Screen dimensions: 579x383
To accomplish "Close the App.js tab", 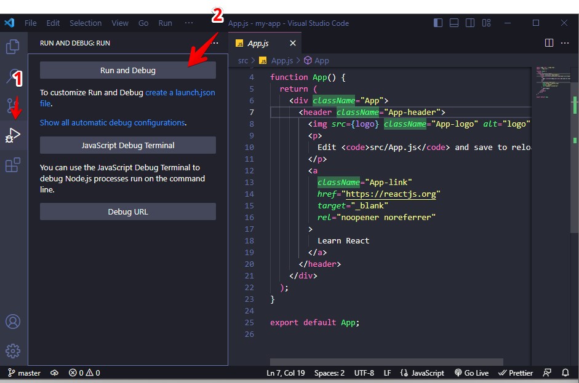I will 293,43.
